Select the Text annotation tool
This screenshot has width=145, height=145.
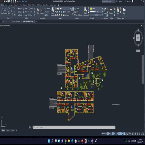pos(38,11)
